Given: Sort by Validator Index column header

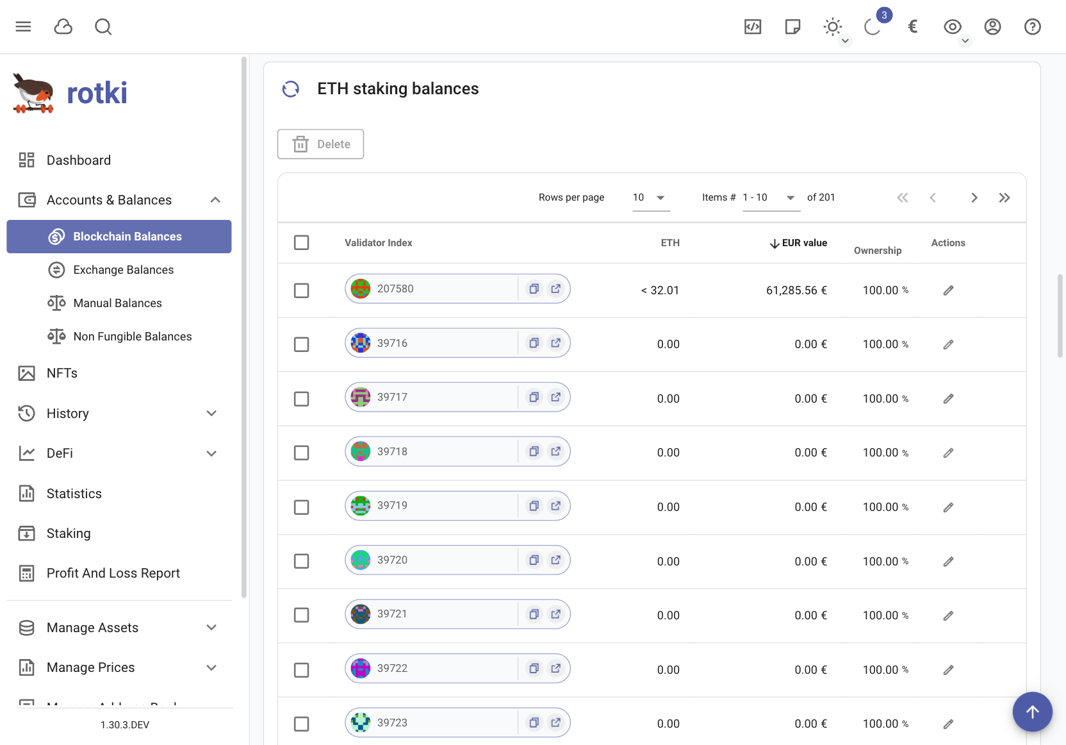Looking at the screenshot, I should (x=378, y=243).
